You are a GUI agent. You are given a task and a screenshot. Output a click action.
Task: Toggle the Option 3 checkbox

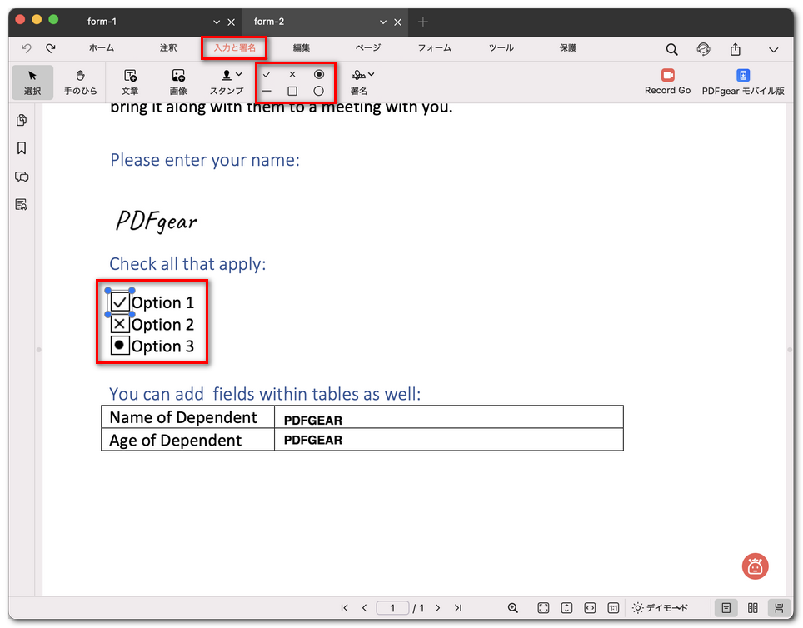pyautogui.click(x=120, y=346)
